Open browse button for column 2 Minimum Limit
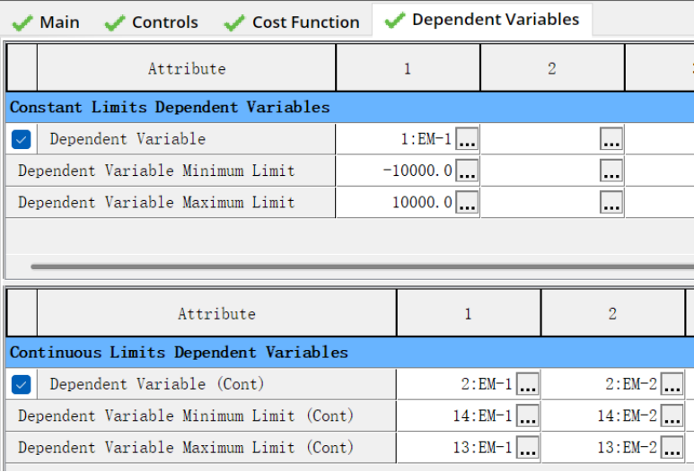 [x=611, y=170]
